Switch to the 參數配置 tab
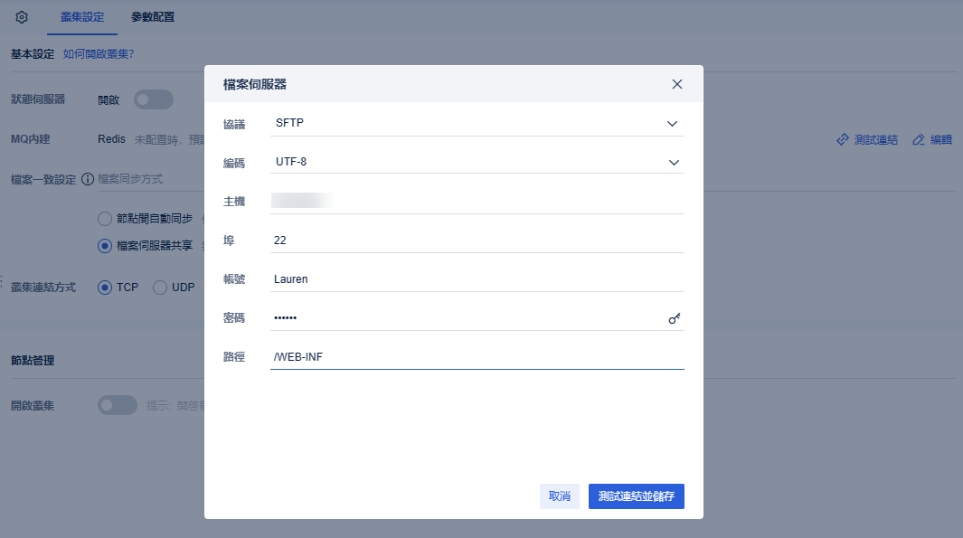This screenshot has height=538, width=963. click(x=152, y=16)
